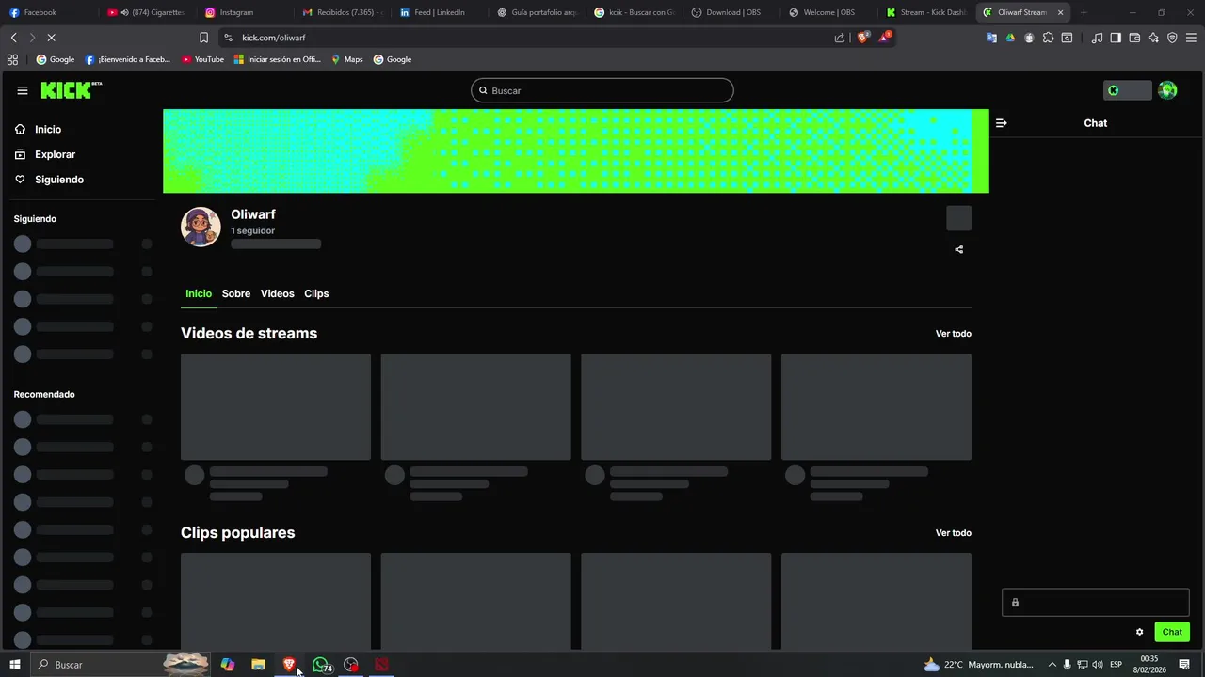Click the Oliwarf channel name
The width and height of the screenshot is (1205, 677).
click(x=253, y=214)
